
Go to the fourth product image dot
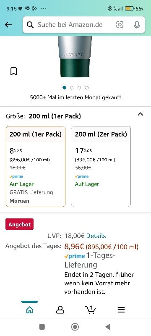coord(87,88)
